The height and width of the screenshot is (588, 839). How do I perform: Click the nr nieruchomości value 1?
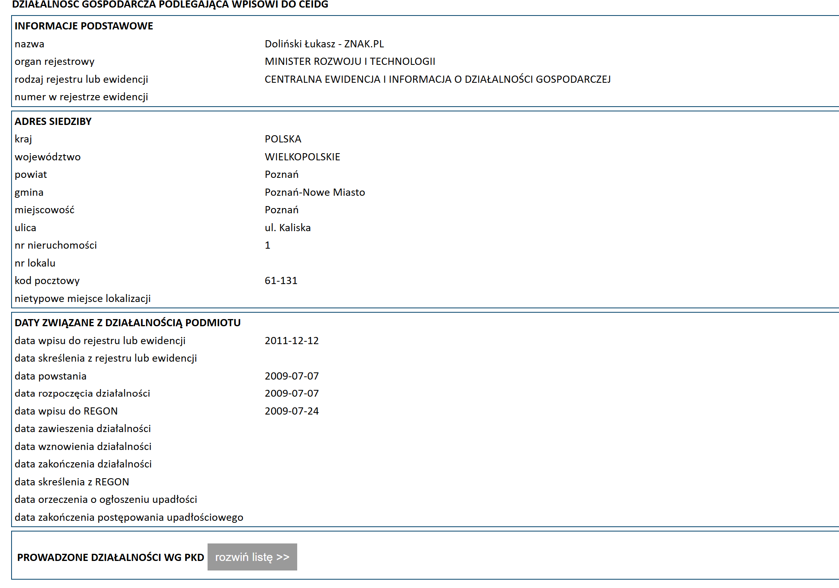point(267,245)
